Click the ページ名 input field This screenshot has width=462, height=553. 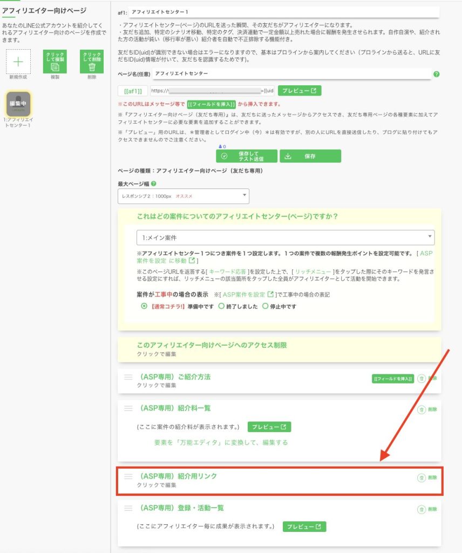point(291,73)
